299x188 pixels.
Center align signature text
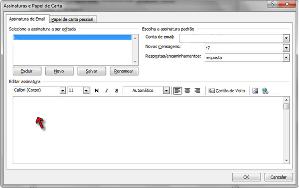[x=188, y=91]
